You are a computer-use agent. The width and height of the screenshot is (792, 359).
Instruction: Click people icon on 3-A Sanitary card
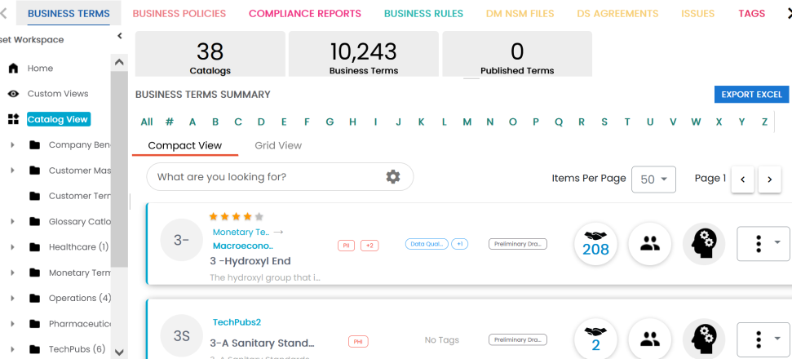[649, 339]
